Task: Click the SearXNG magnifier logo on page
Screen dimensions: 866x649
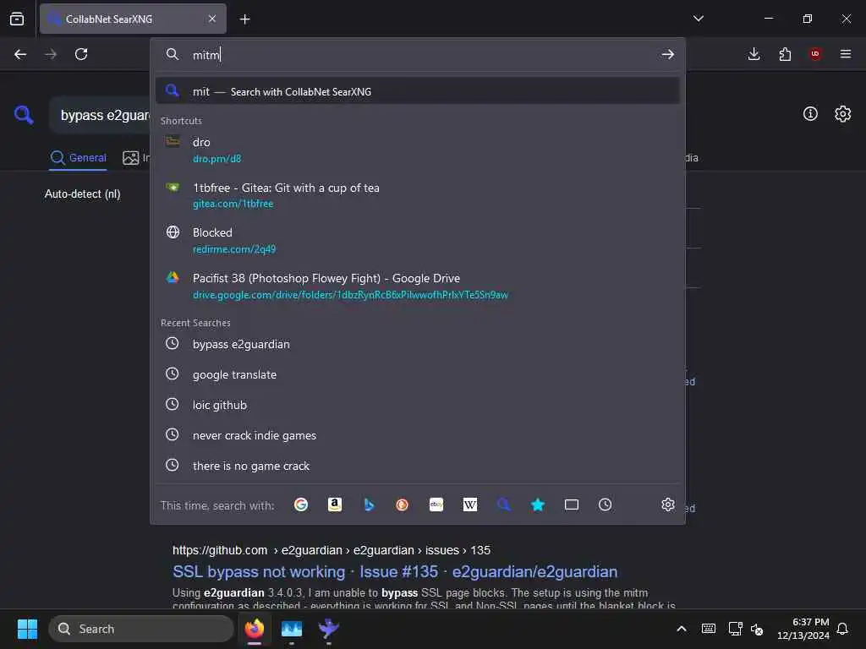Action: pyautogui.click(x=24, y=115)
